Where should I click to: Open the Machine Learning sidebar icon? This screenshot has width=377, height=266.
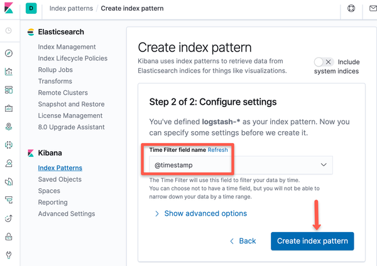click(8, 145)
